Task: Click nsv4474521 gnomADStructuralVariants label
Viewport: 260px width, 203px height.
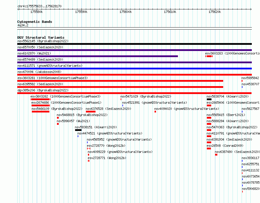Action: pyautogui.click(x=110, y=133)
